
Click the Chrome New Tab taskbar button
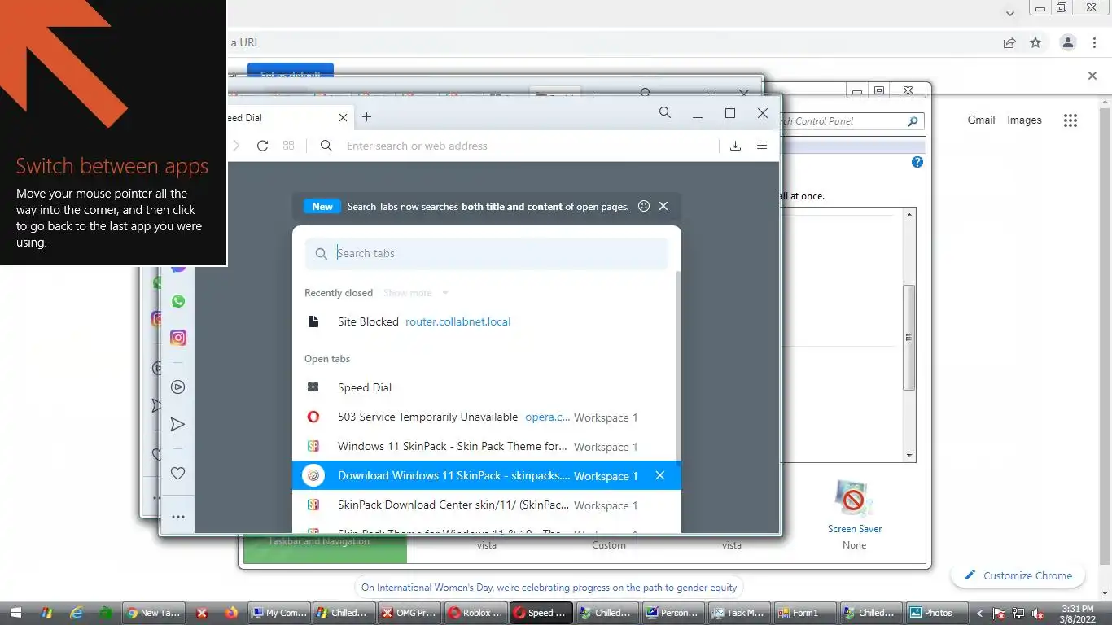(x=155, y=613)
